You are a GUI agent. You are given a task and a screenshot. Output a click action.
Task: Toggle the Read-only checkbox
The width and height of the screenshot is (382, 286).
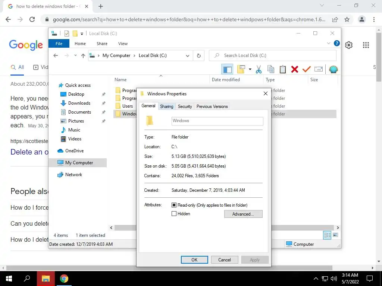174,205
